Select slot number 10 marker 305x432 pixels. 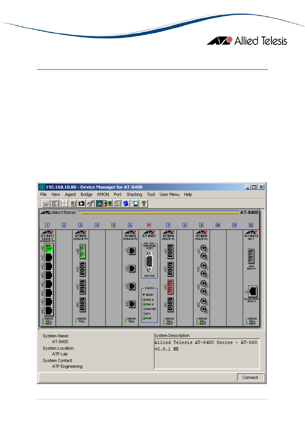218,225
